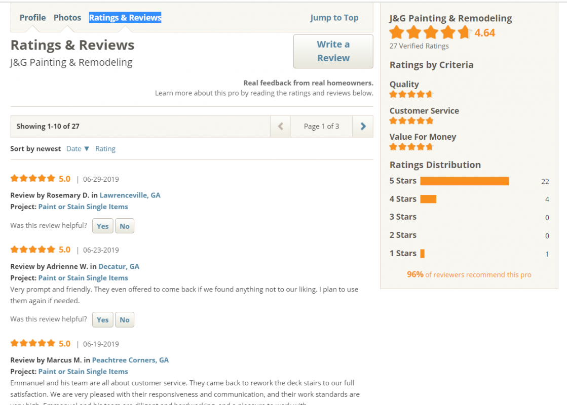Open Rosemary D.'s Paint or Stain Single Items project
567x405 pixels.
pos(83,207)
